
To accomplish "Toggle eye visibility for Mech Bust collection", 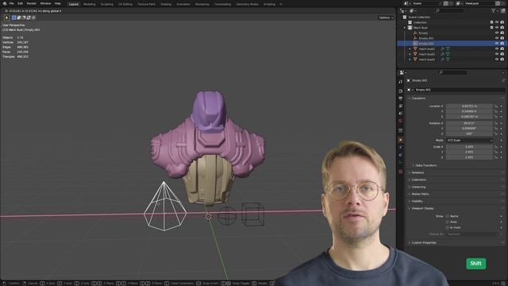I will pos(497,28).
